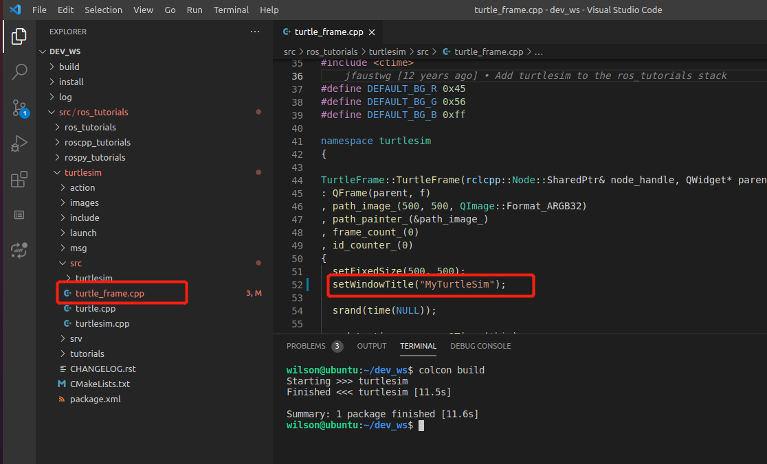Open the Explorer view in activity bar
This screenshot has height=464, width=767.
pyautogui.click(x=19, y=36)
